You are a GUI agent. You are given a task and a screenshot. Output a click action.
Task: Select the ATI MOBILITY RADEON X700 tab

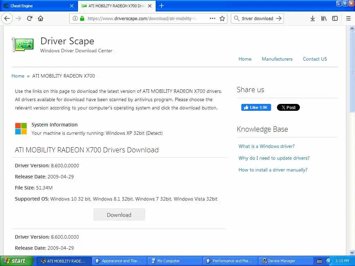tap(116, 6)
